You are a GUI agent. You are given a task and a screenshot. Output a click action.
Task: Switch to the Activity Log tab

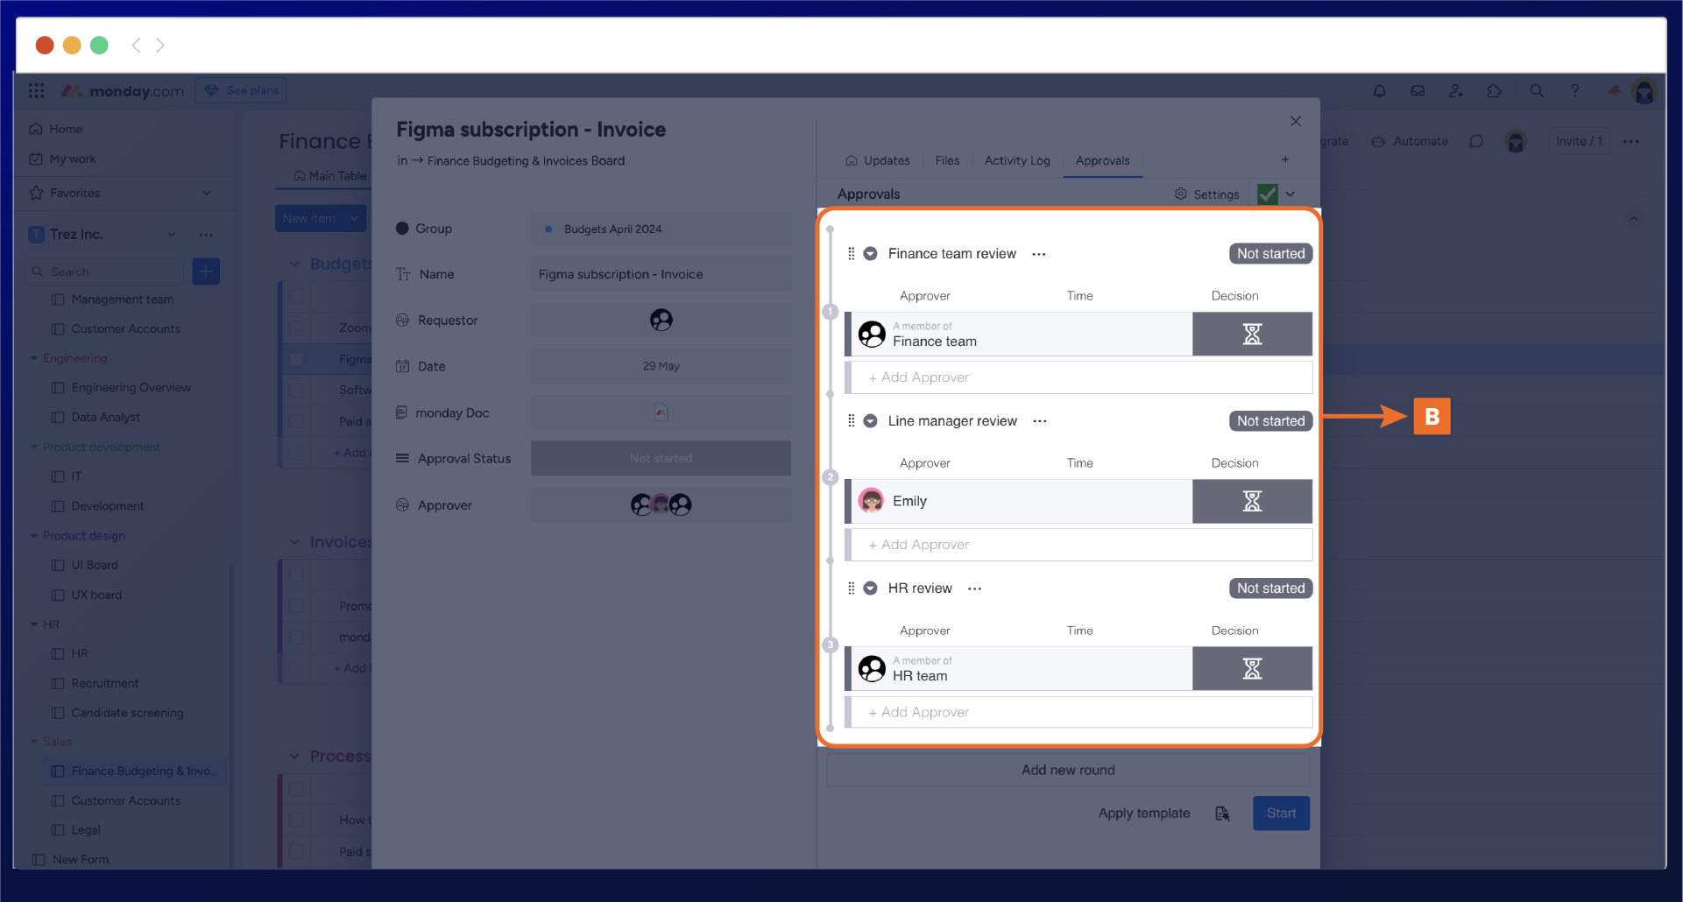1016,161
